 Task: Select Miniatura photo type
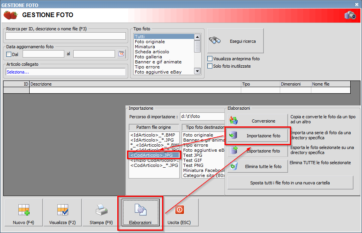164,47
